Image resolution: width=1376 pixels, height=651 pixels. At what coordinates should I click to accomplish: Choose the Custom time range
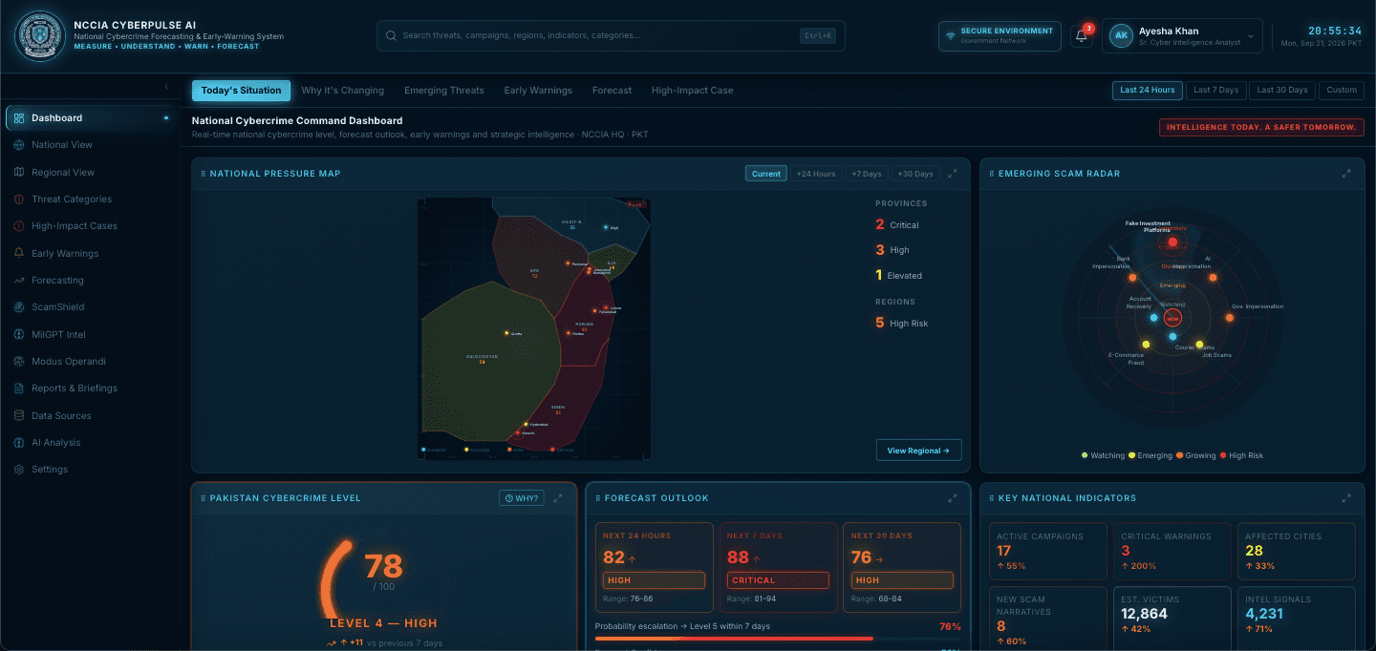tap(1342, 91)
